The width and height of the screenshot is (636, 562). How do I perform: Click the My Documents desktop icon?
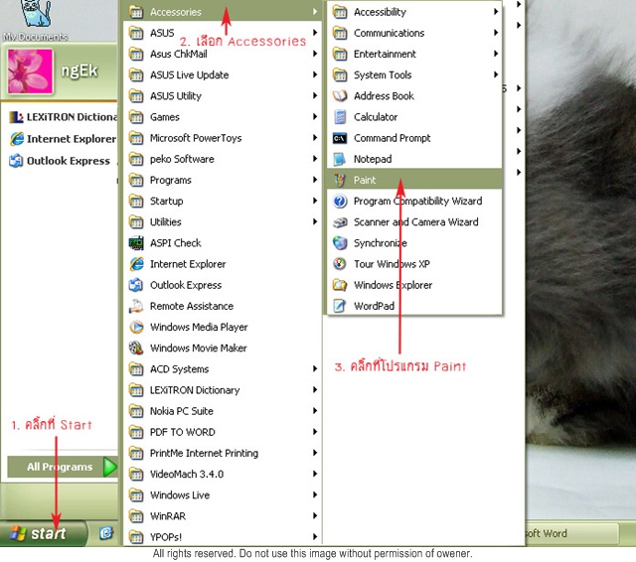tap(36, 20)
